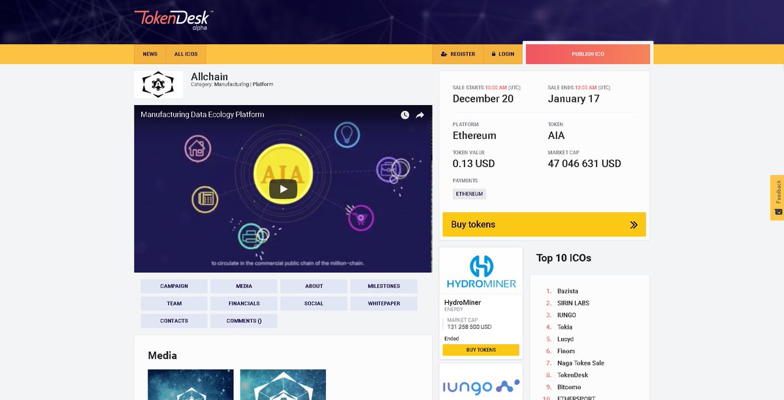The height and width of the screenshot is (400, 784).
Task: Open the ALL ICOS menu item
Action: [x=186, y=54]
